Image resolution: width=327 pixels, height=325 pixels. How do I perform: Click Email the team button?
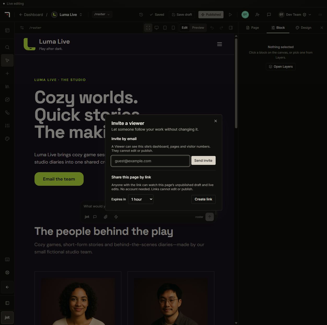coord(59,179)
